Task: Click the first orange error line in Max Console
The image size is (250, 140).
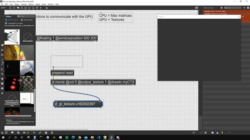Action: (227, 11)
